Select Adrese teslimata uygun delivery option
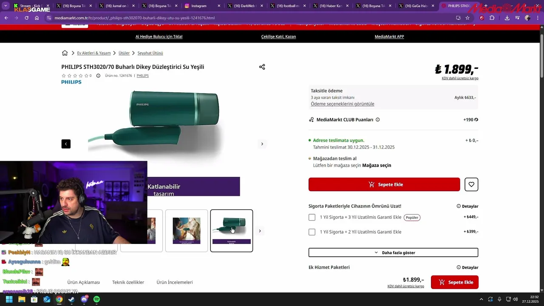Viewport: 544px width, 306px height. (338, 140)
